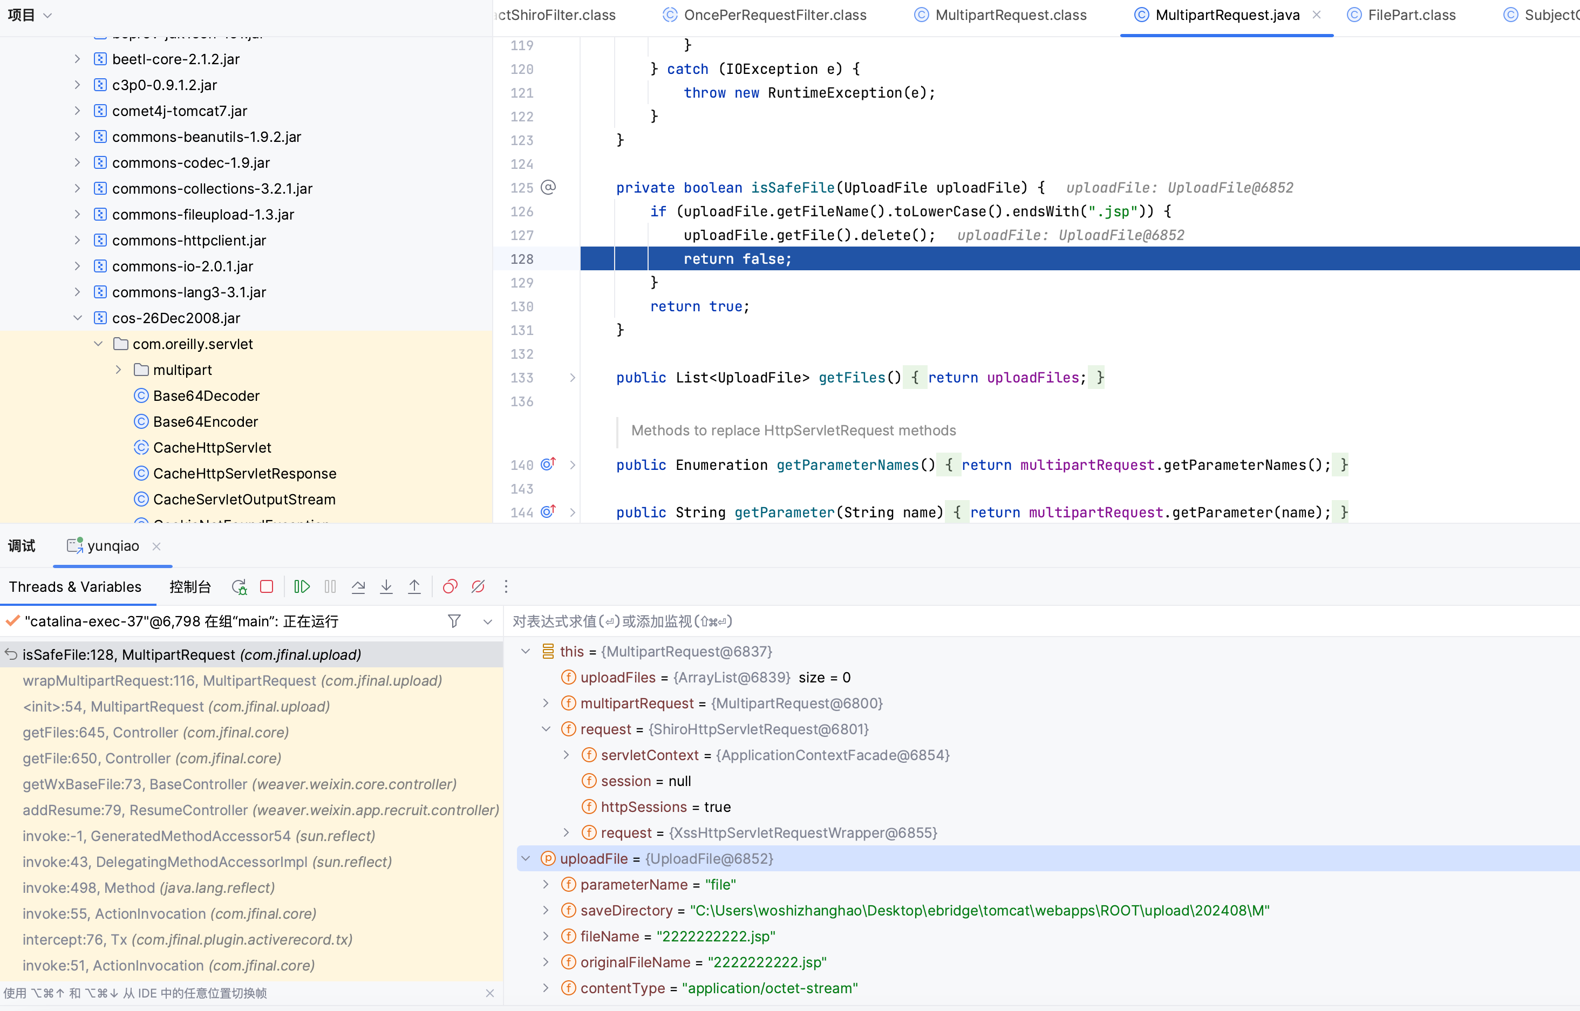Stop the debugging session
This screenshot has width=1580, height=1011.
pyautogui.click(x=267, y=587)
